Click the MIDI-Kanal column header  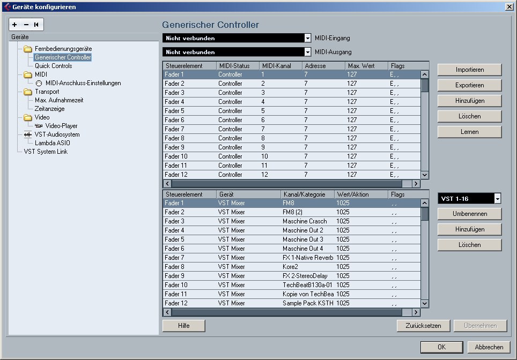pos(280,66)
